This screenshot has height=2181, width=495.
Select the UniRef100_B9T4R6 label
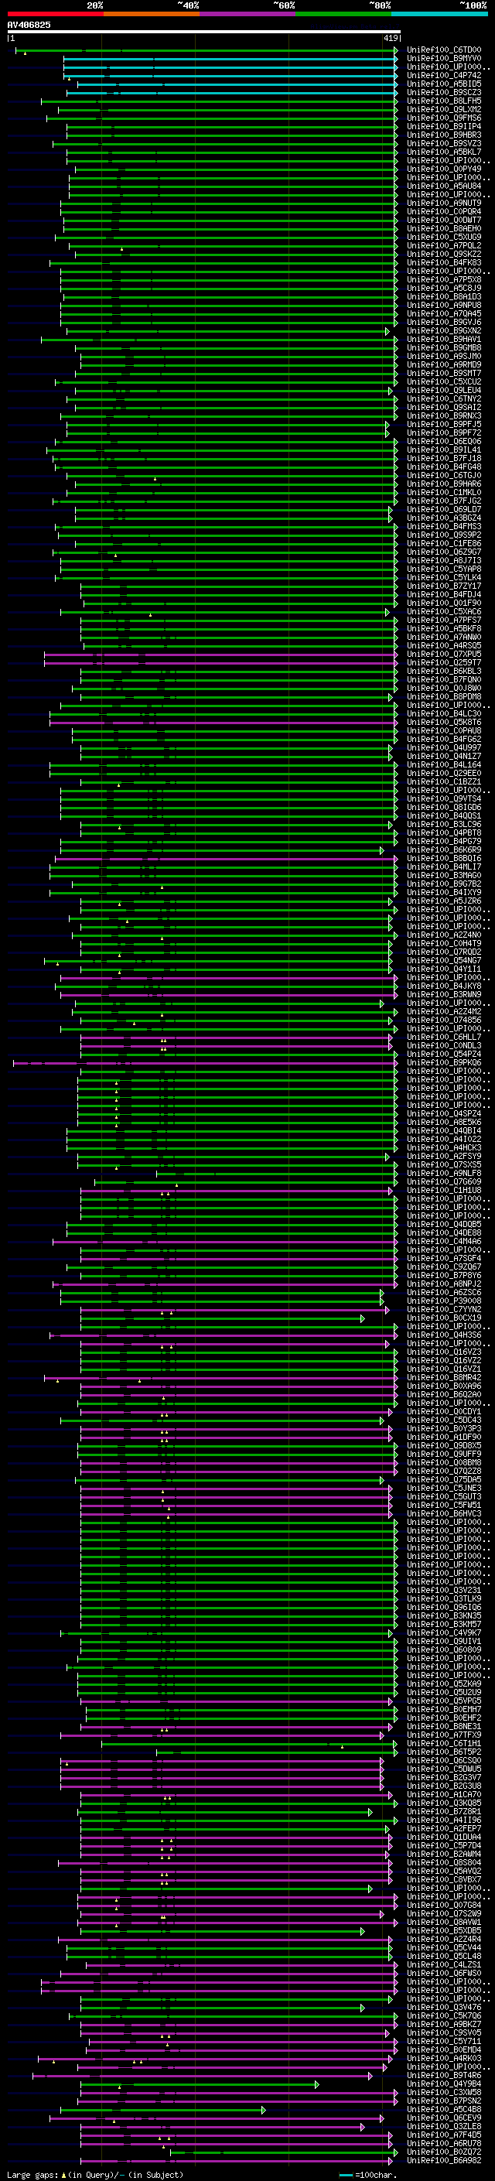443,2075
